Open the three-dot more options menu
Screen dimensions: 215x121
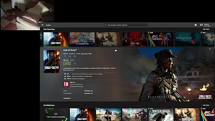[x=75, y=64]
